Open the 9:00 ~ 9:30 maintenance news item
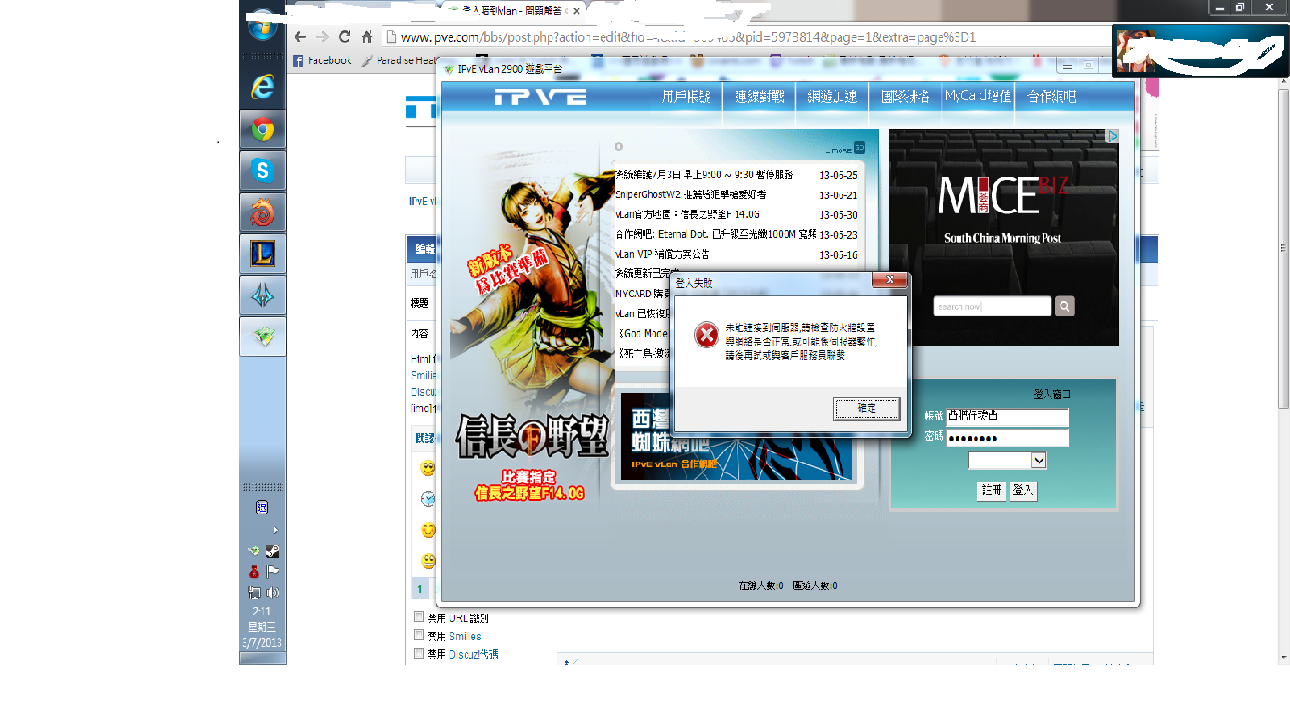The height and width of the screenshot is (725, 1290). [704, 176]
